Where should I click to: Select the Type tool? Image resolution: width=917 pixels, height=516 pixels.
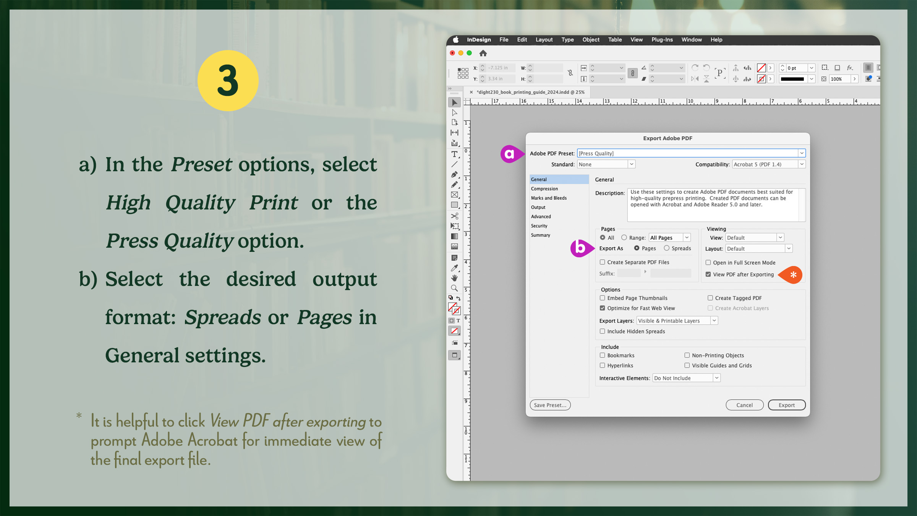(x=455, y=154)
